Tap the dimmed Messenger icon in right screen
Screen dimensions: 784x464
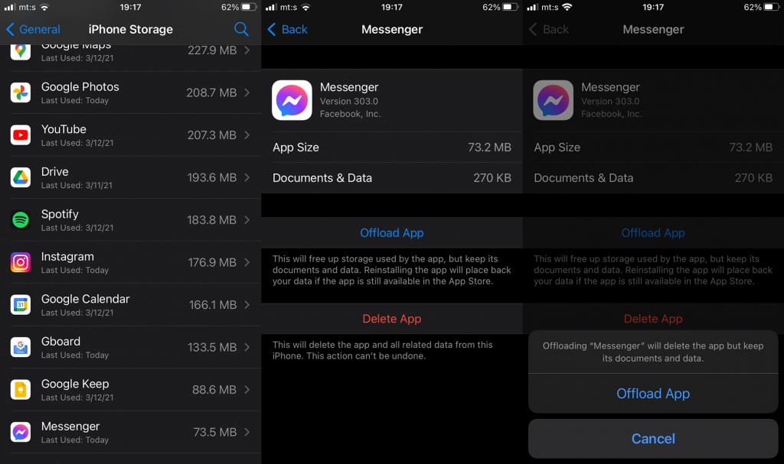point(553,100)
